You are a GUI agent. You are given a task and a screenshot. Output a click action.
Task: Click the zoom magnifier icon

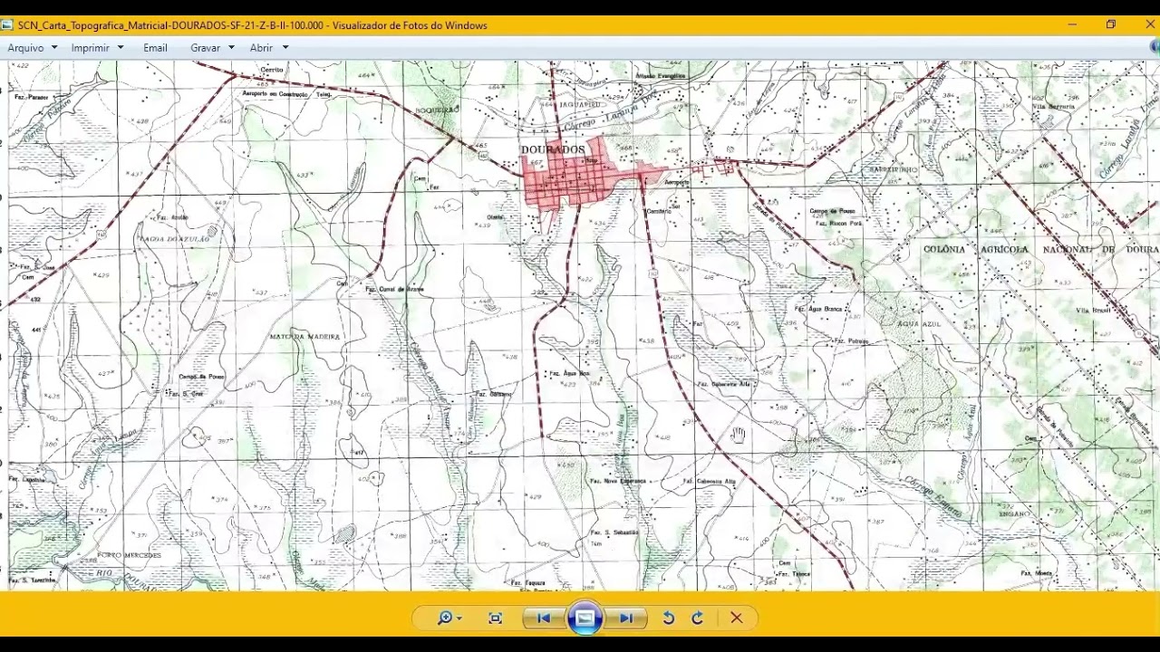coord(444,618)
